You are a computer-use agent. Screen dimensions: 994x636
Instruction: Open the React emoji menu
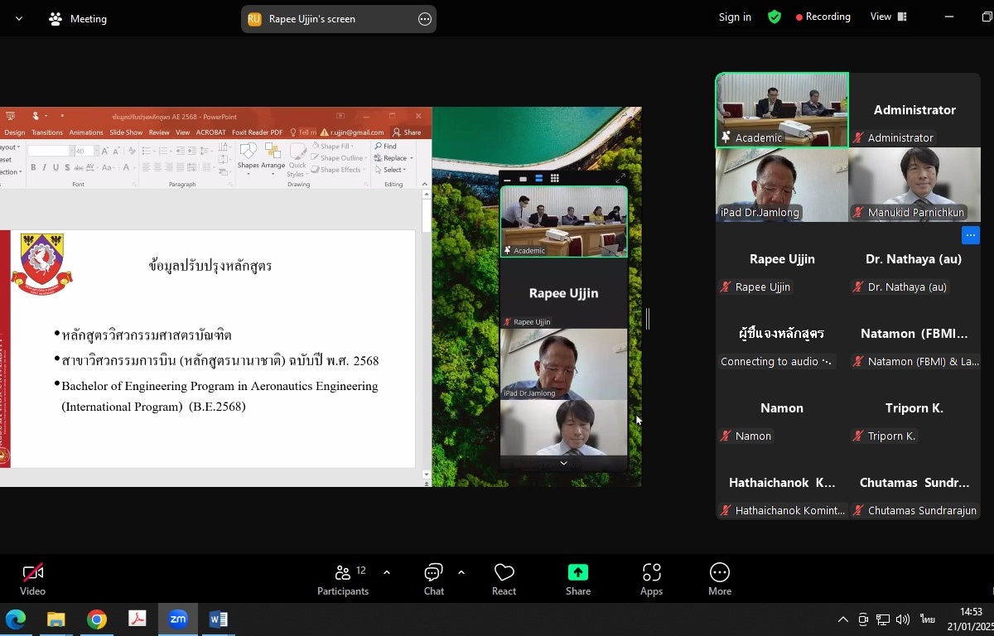[504, 579]
